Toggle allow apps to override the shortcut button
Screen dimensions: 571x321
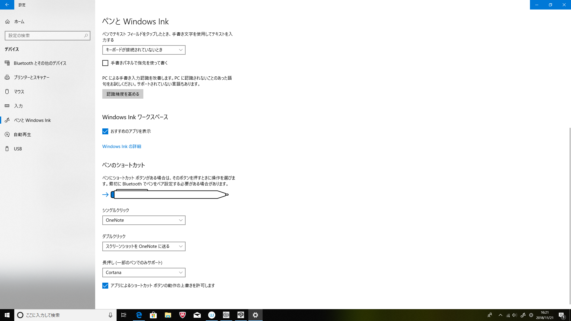pyautogui.click(x=105, y=286)
